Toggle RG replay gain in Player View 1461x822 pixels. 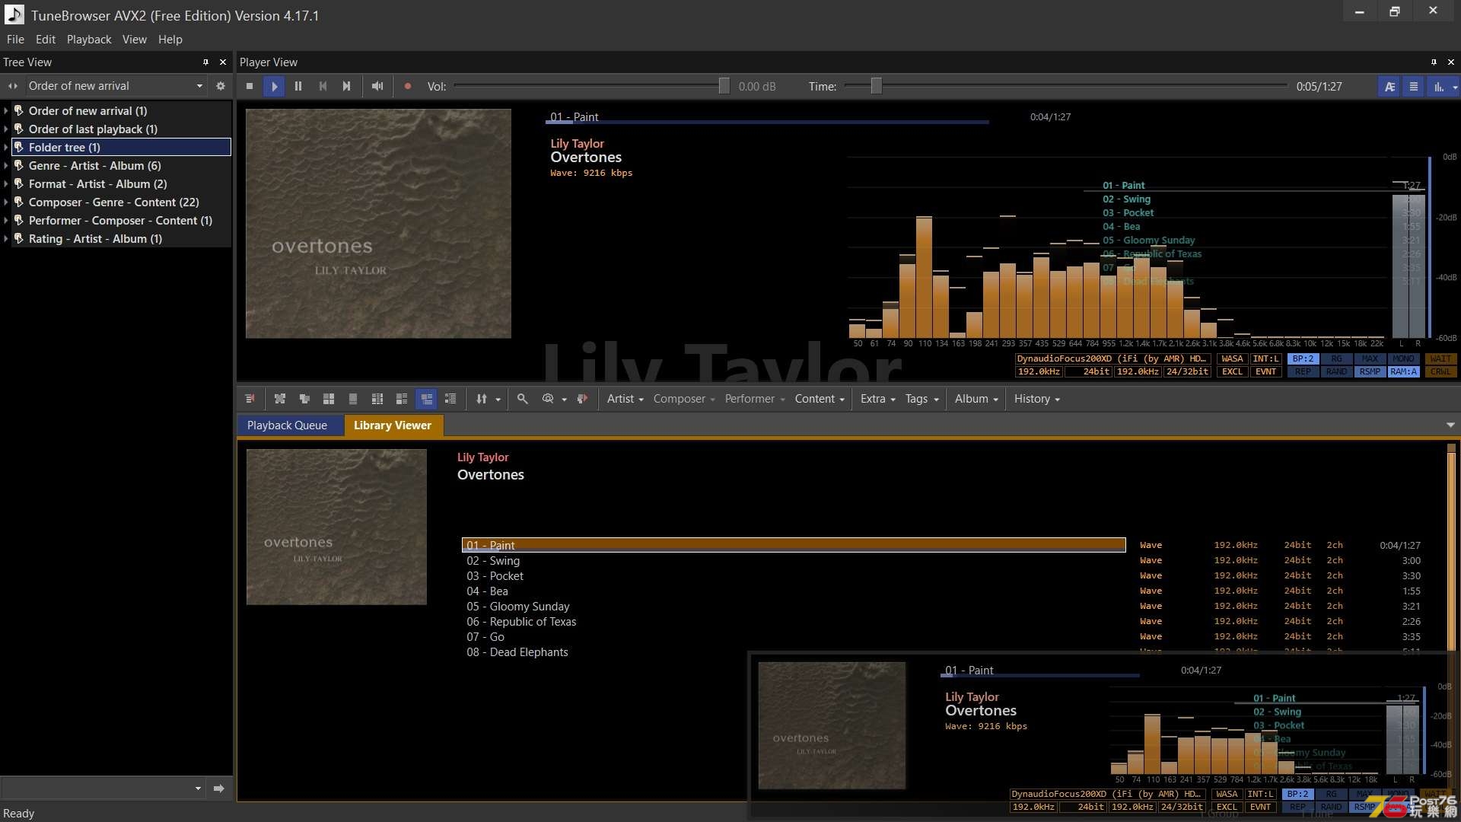click(x=1336, y=359)
